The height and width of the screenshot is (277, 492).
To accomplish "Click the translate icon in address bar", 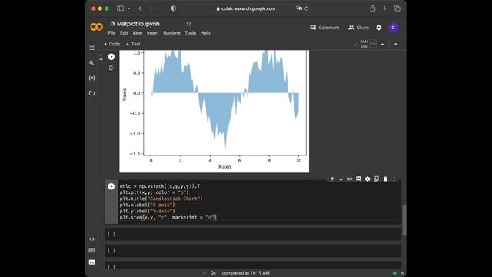I will [299, 8].
